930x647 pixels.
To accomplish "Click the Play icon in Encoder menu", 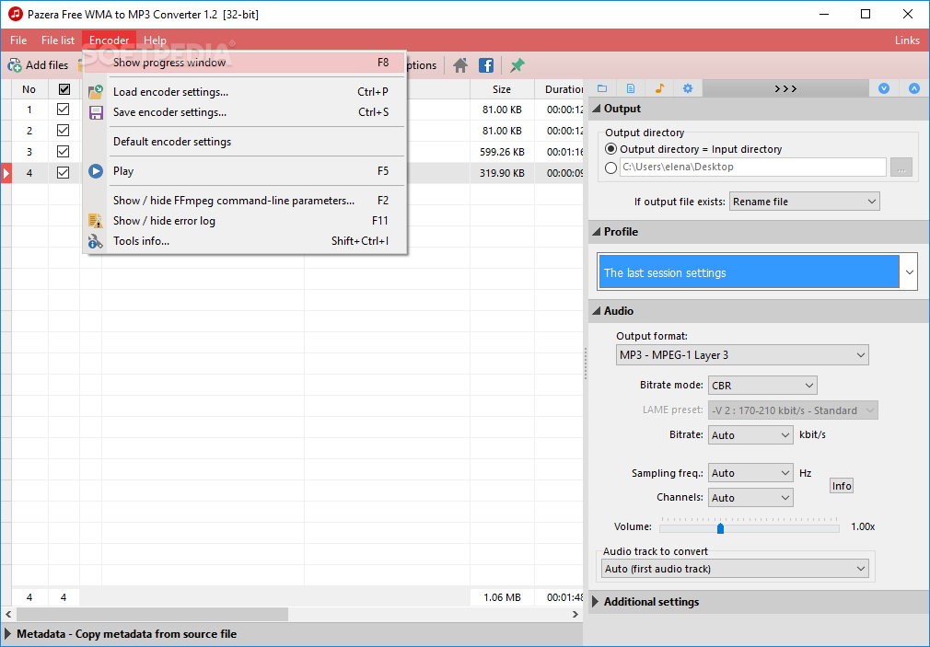I will [96, 171].
